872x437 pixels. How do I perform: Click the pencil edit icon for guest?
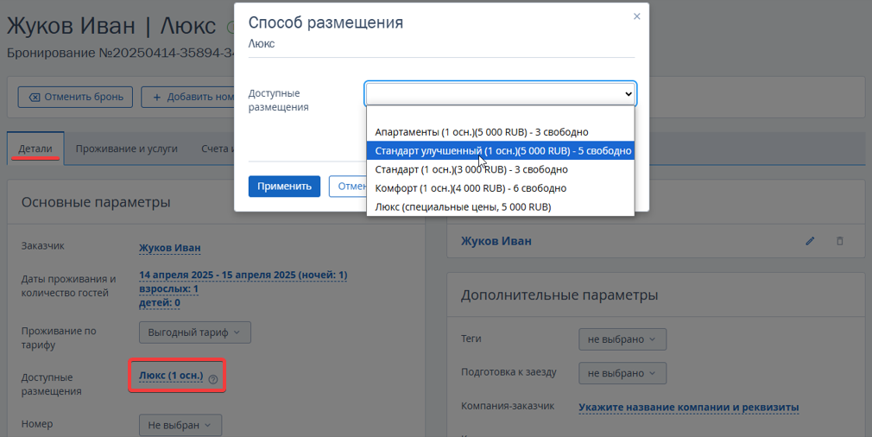(x=811, y=241)
